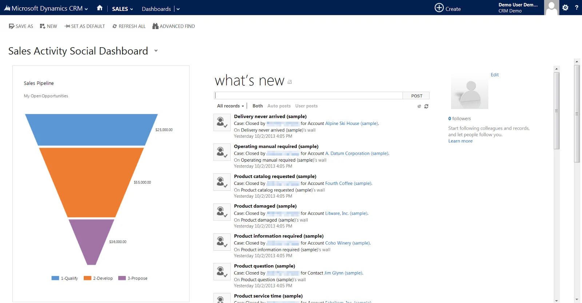Viewport: 582px width, 303px height.
Task: Click case icon for Product information required
Action: point(222,242)
